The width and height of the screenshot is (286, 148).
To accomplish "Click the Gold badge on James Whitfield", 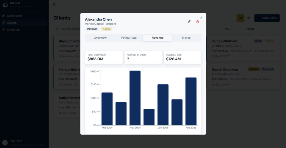I will click(258, 41).
